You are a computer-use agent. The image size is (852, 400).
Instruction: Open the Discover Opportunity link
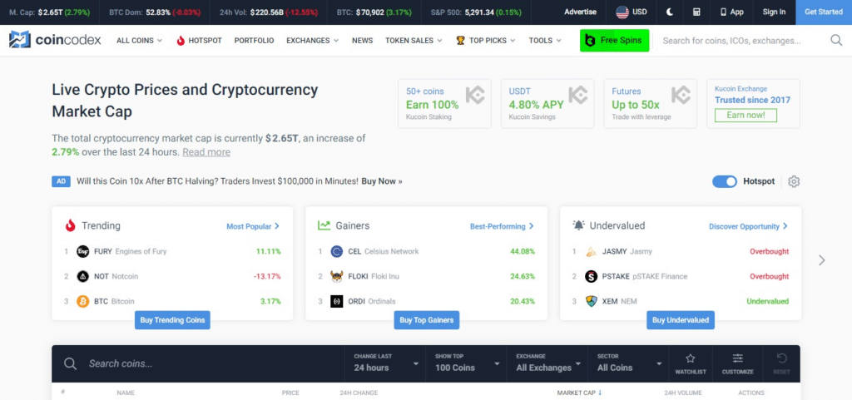[748, 226]
